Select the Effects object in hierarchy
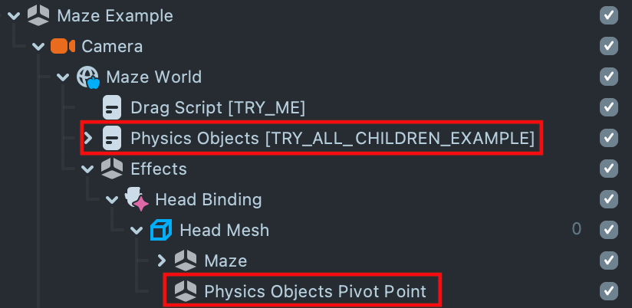Screen dimensions: 632x308 pyautogui.click(x=159, y=169)
